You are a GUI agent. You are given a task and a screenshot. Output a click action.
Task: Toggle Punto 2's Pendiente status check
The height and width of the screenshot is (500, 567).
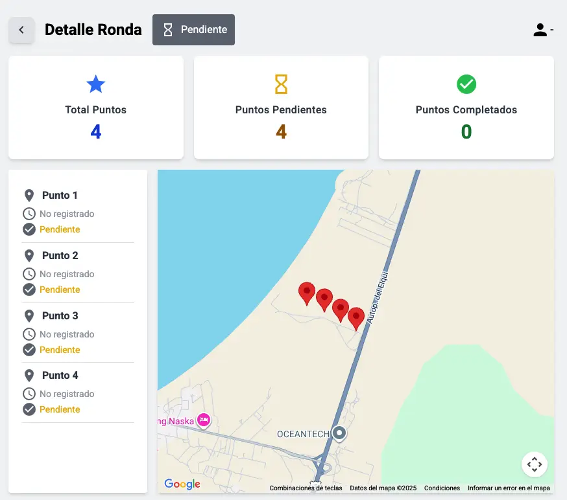tap(29, 290)
